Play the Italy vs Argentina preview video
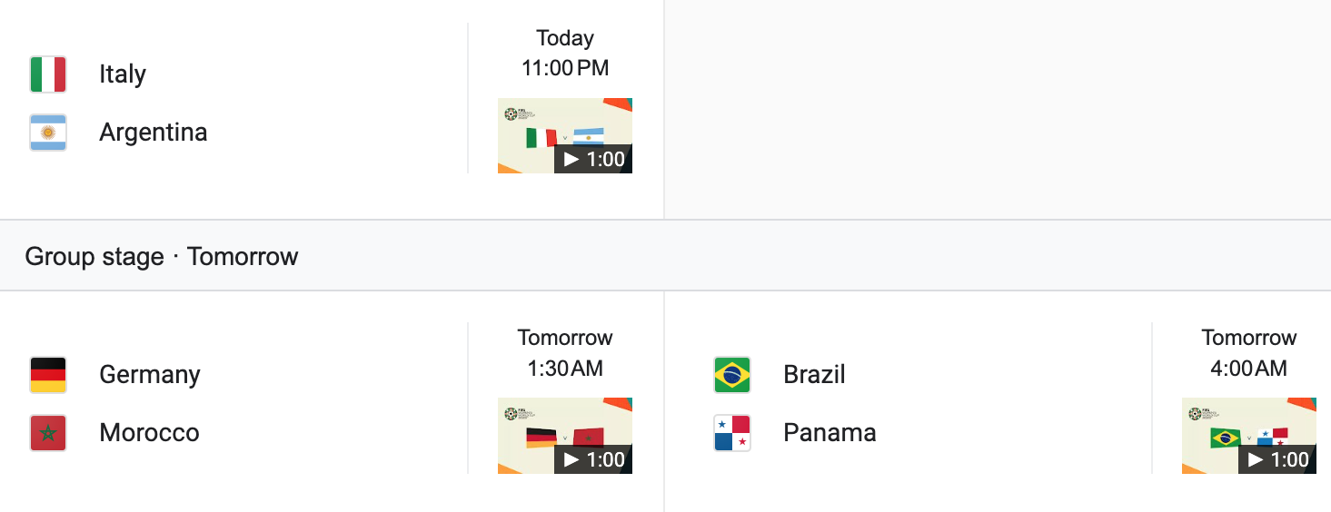 565,136
